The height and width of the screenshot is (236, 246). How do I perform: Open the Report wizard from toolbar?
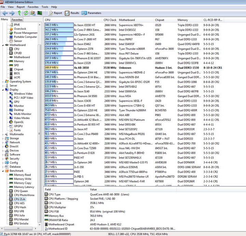[55, 13]
